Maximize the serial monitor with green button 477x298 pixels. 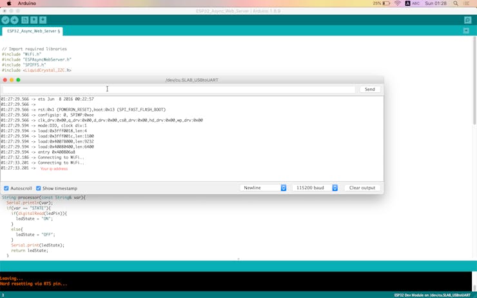[18, 80]
